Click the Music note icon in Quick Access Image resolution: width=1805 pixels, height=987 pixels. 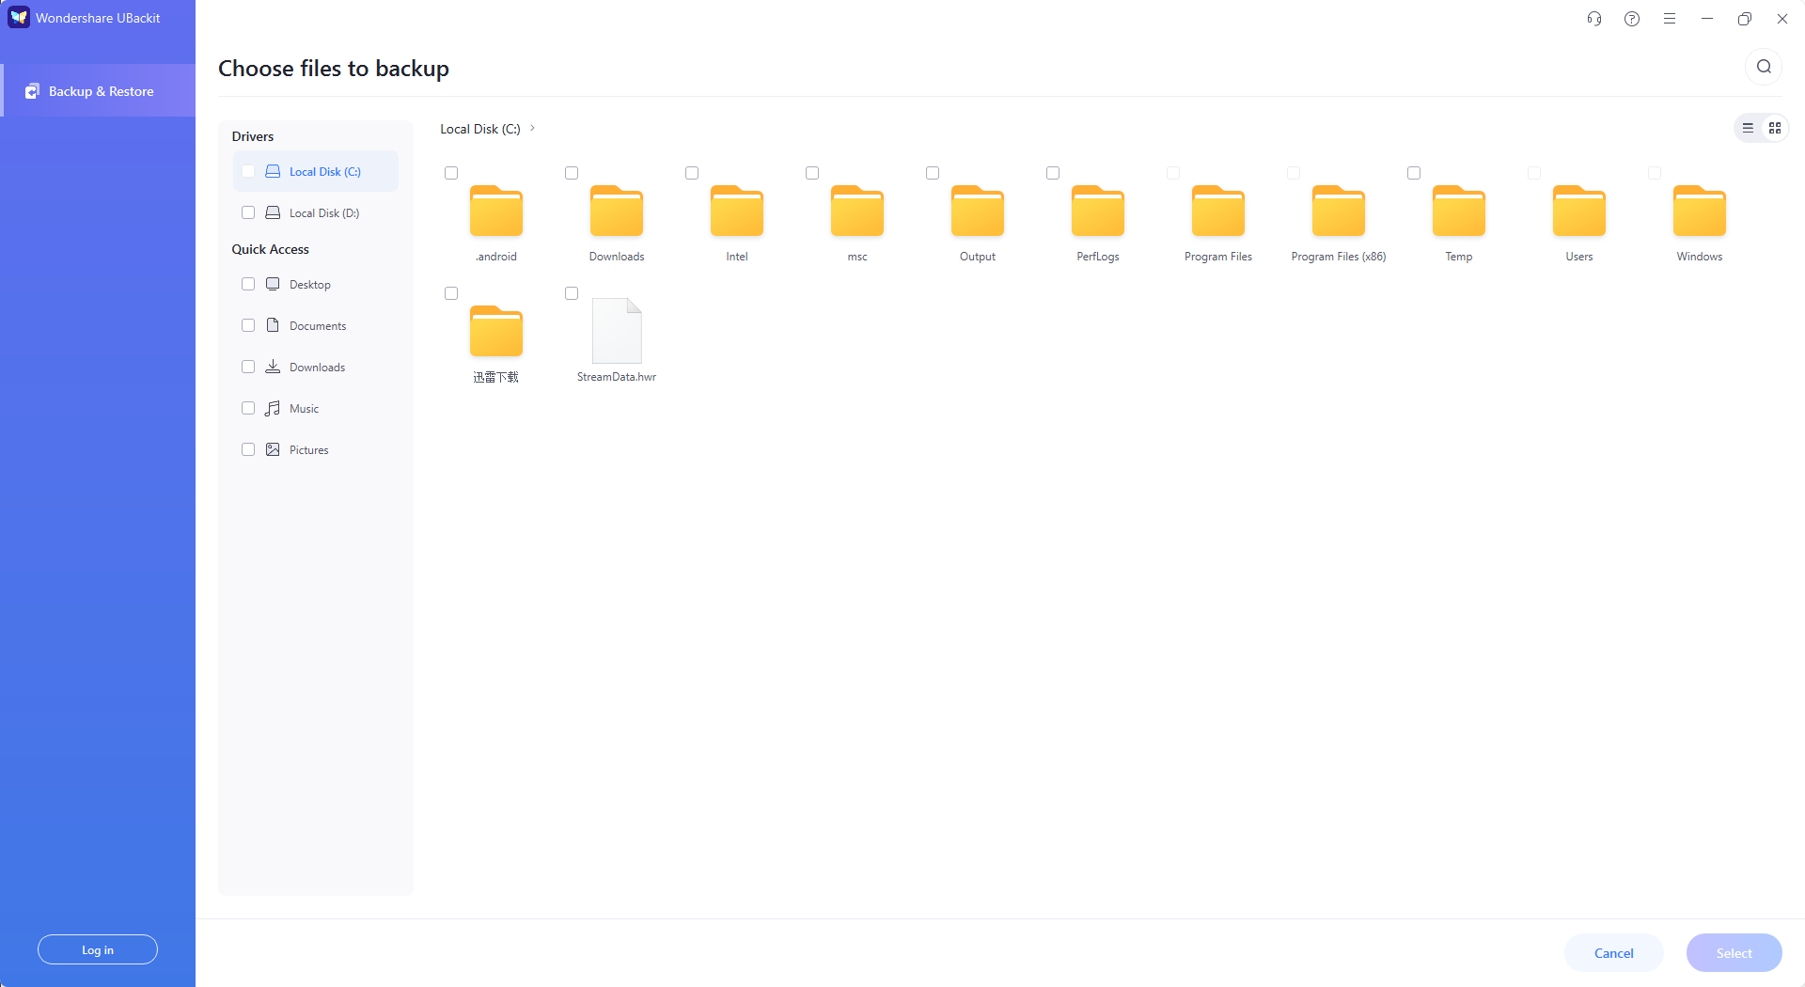(273, 408)
